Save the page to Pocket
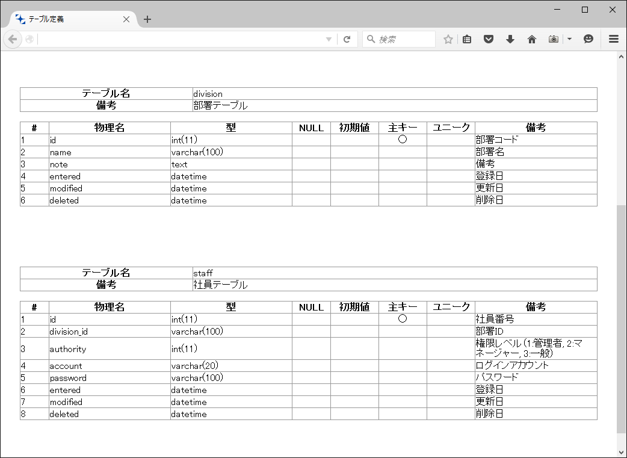Screen dimensions: 627x458 point(488,39)
